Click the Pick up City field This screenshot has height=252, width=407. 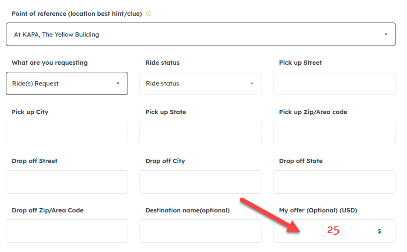click(67, 132)
